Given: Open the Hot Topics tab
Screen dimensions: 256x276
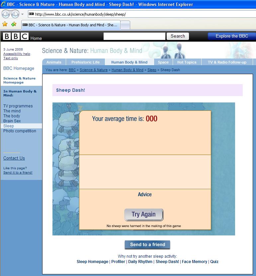Looking at the screenshot, I should tap(187, 62).
